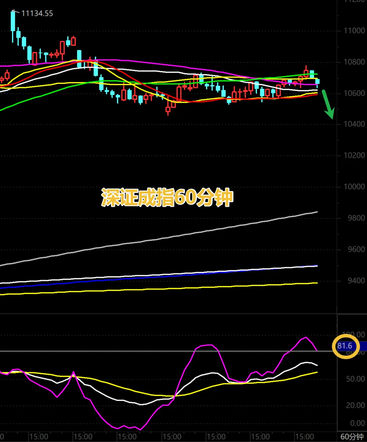Click the blue 81.6 indicator value tag

352,346
